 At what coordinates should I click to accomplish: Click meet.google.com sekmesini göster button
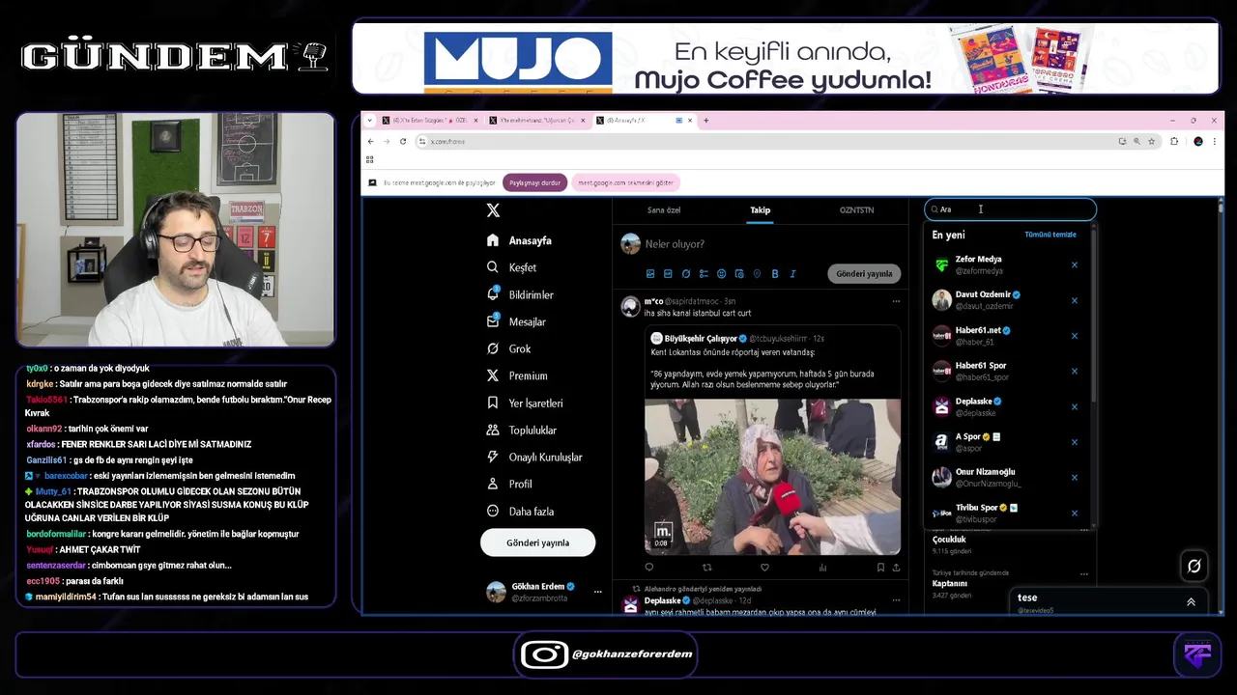[x=625, y=182]
